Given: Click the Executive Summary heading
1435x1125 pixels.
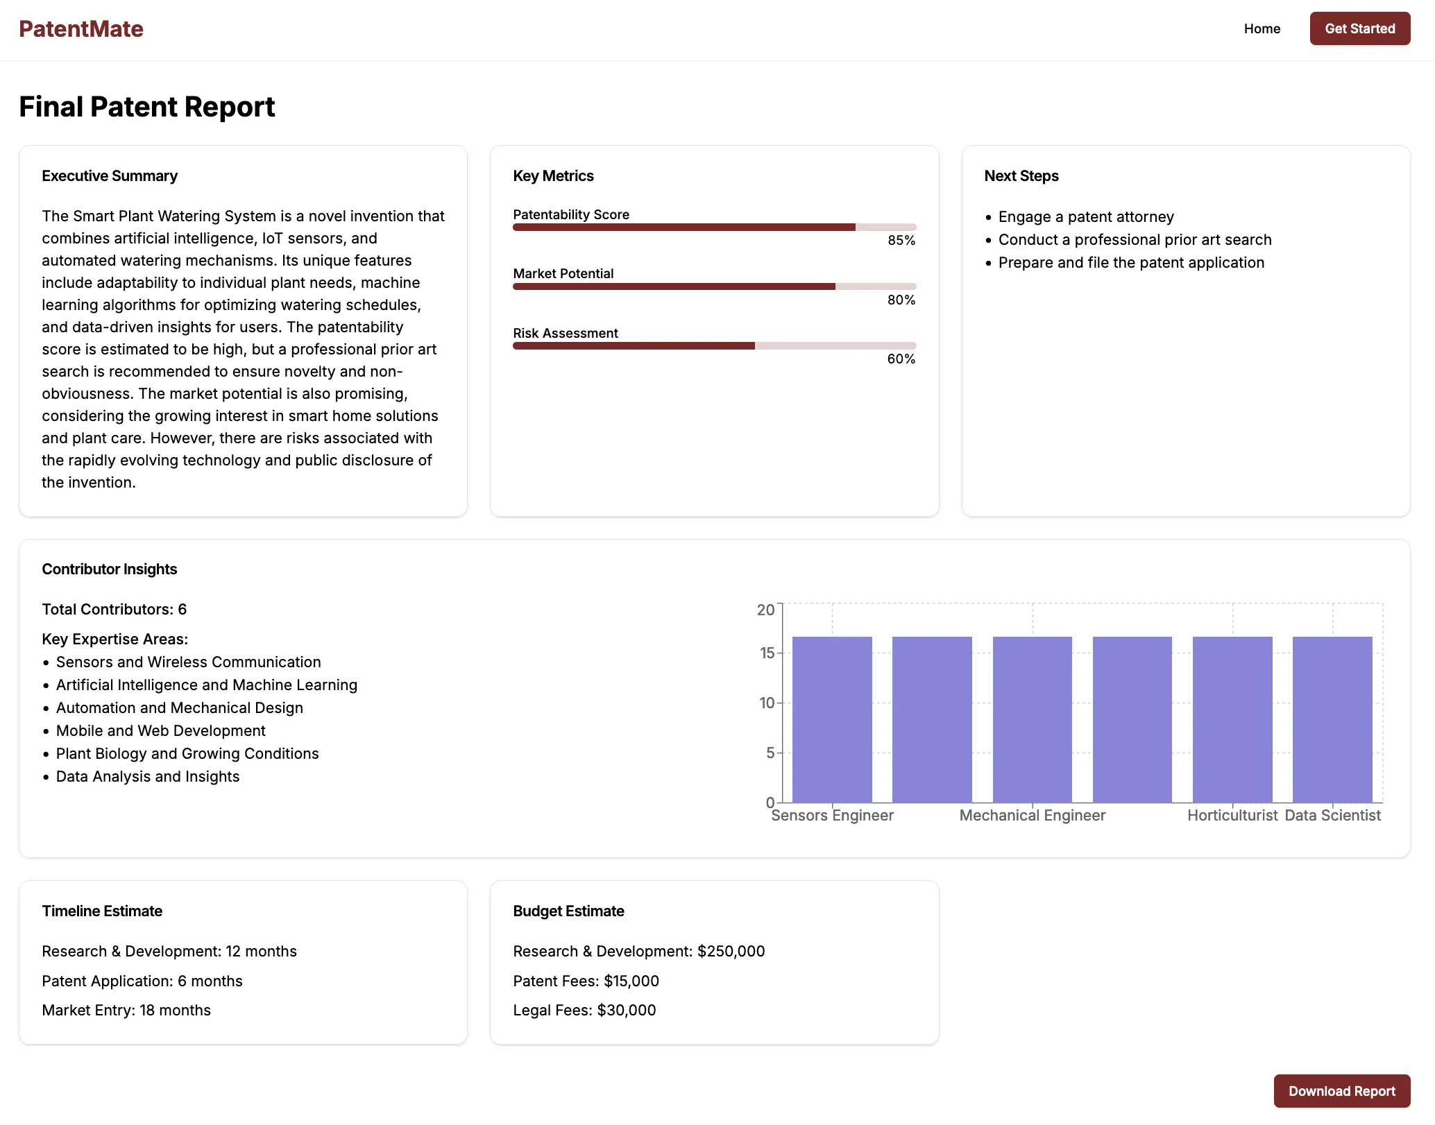Looking at the screenshot, I should (110, 176).
